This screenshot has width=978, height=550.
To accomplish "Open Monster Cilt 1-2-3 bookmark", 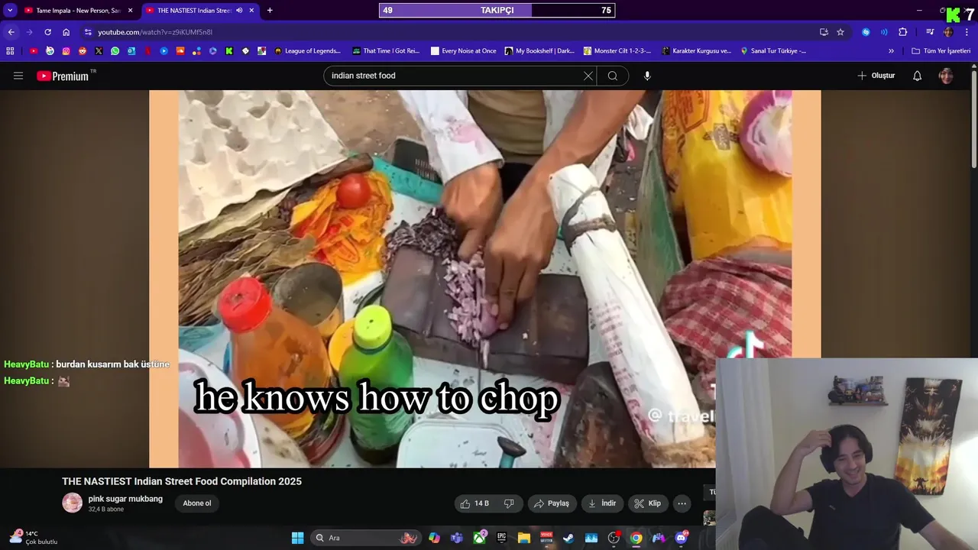I will coord(617,51).
